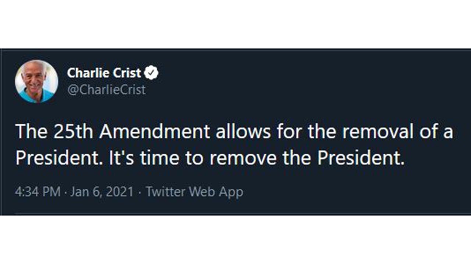The height and width of the screenshot is (264, 471).
Task: Click the word "The" starting the tweet
Action: [x=31, y=132]
